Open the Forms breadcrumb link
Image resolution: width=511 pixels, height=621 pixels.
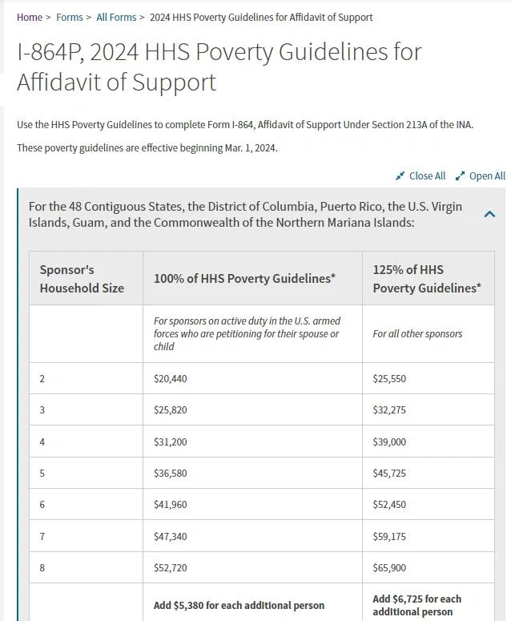coord(70,17)
